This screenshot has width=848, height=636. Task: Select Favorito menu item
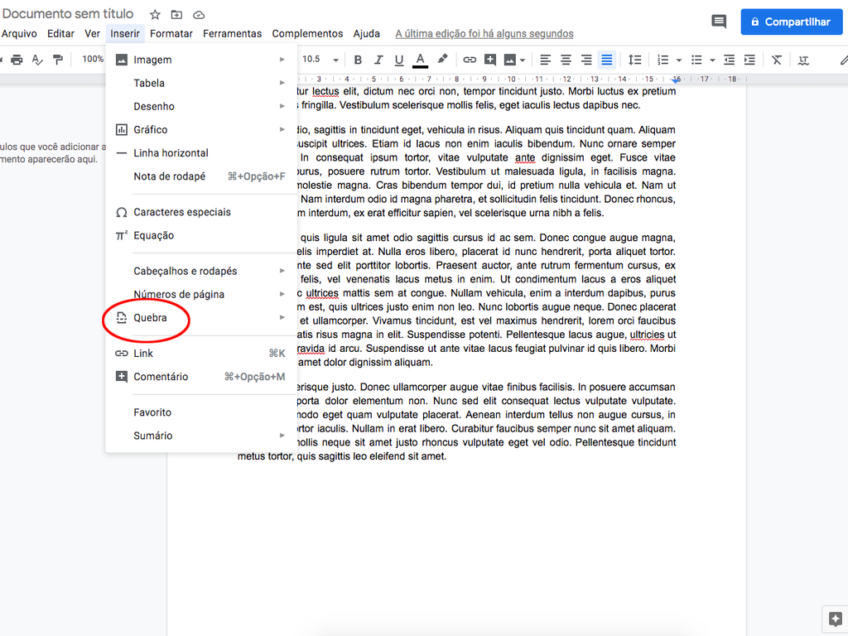point(201,412)
